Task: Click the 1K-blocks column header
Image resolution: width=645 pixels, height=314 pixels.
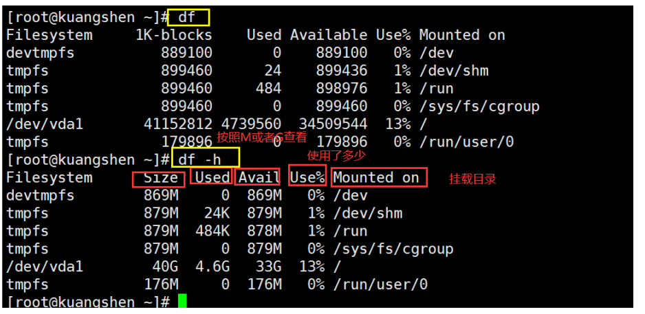Action: [x=174, y=35]
